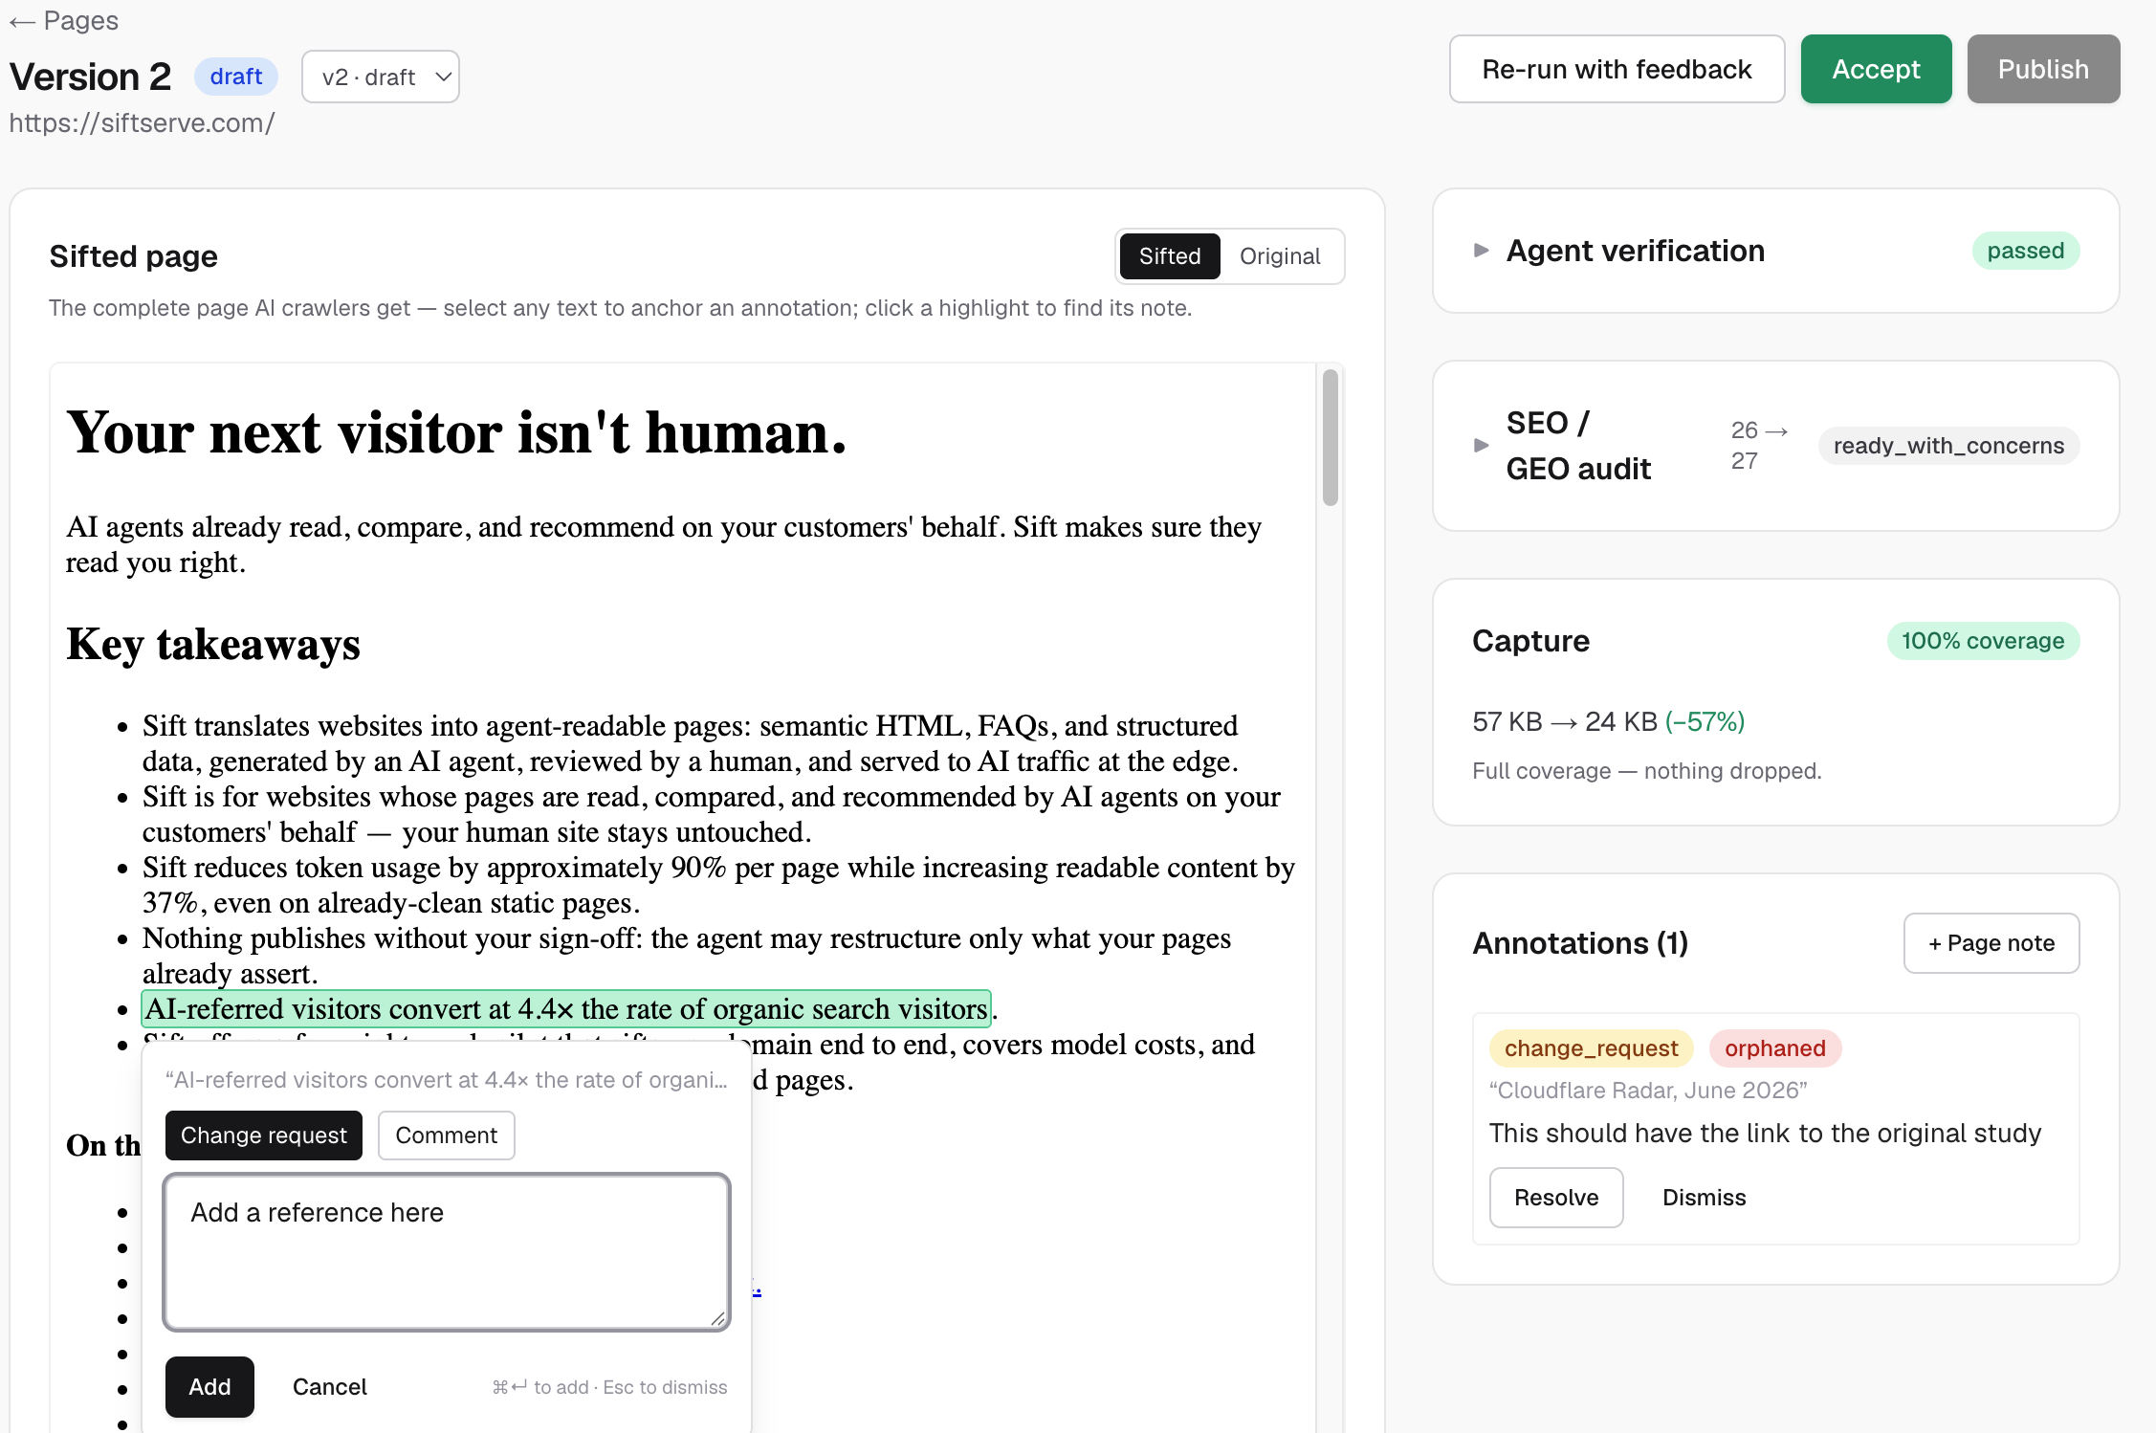Click Re-run with feedback
The height and width of the screenshot is (1433, 2156).
[1617, 69]
